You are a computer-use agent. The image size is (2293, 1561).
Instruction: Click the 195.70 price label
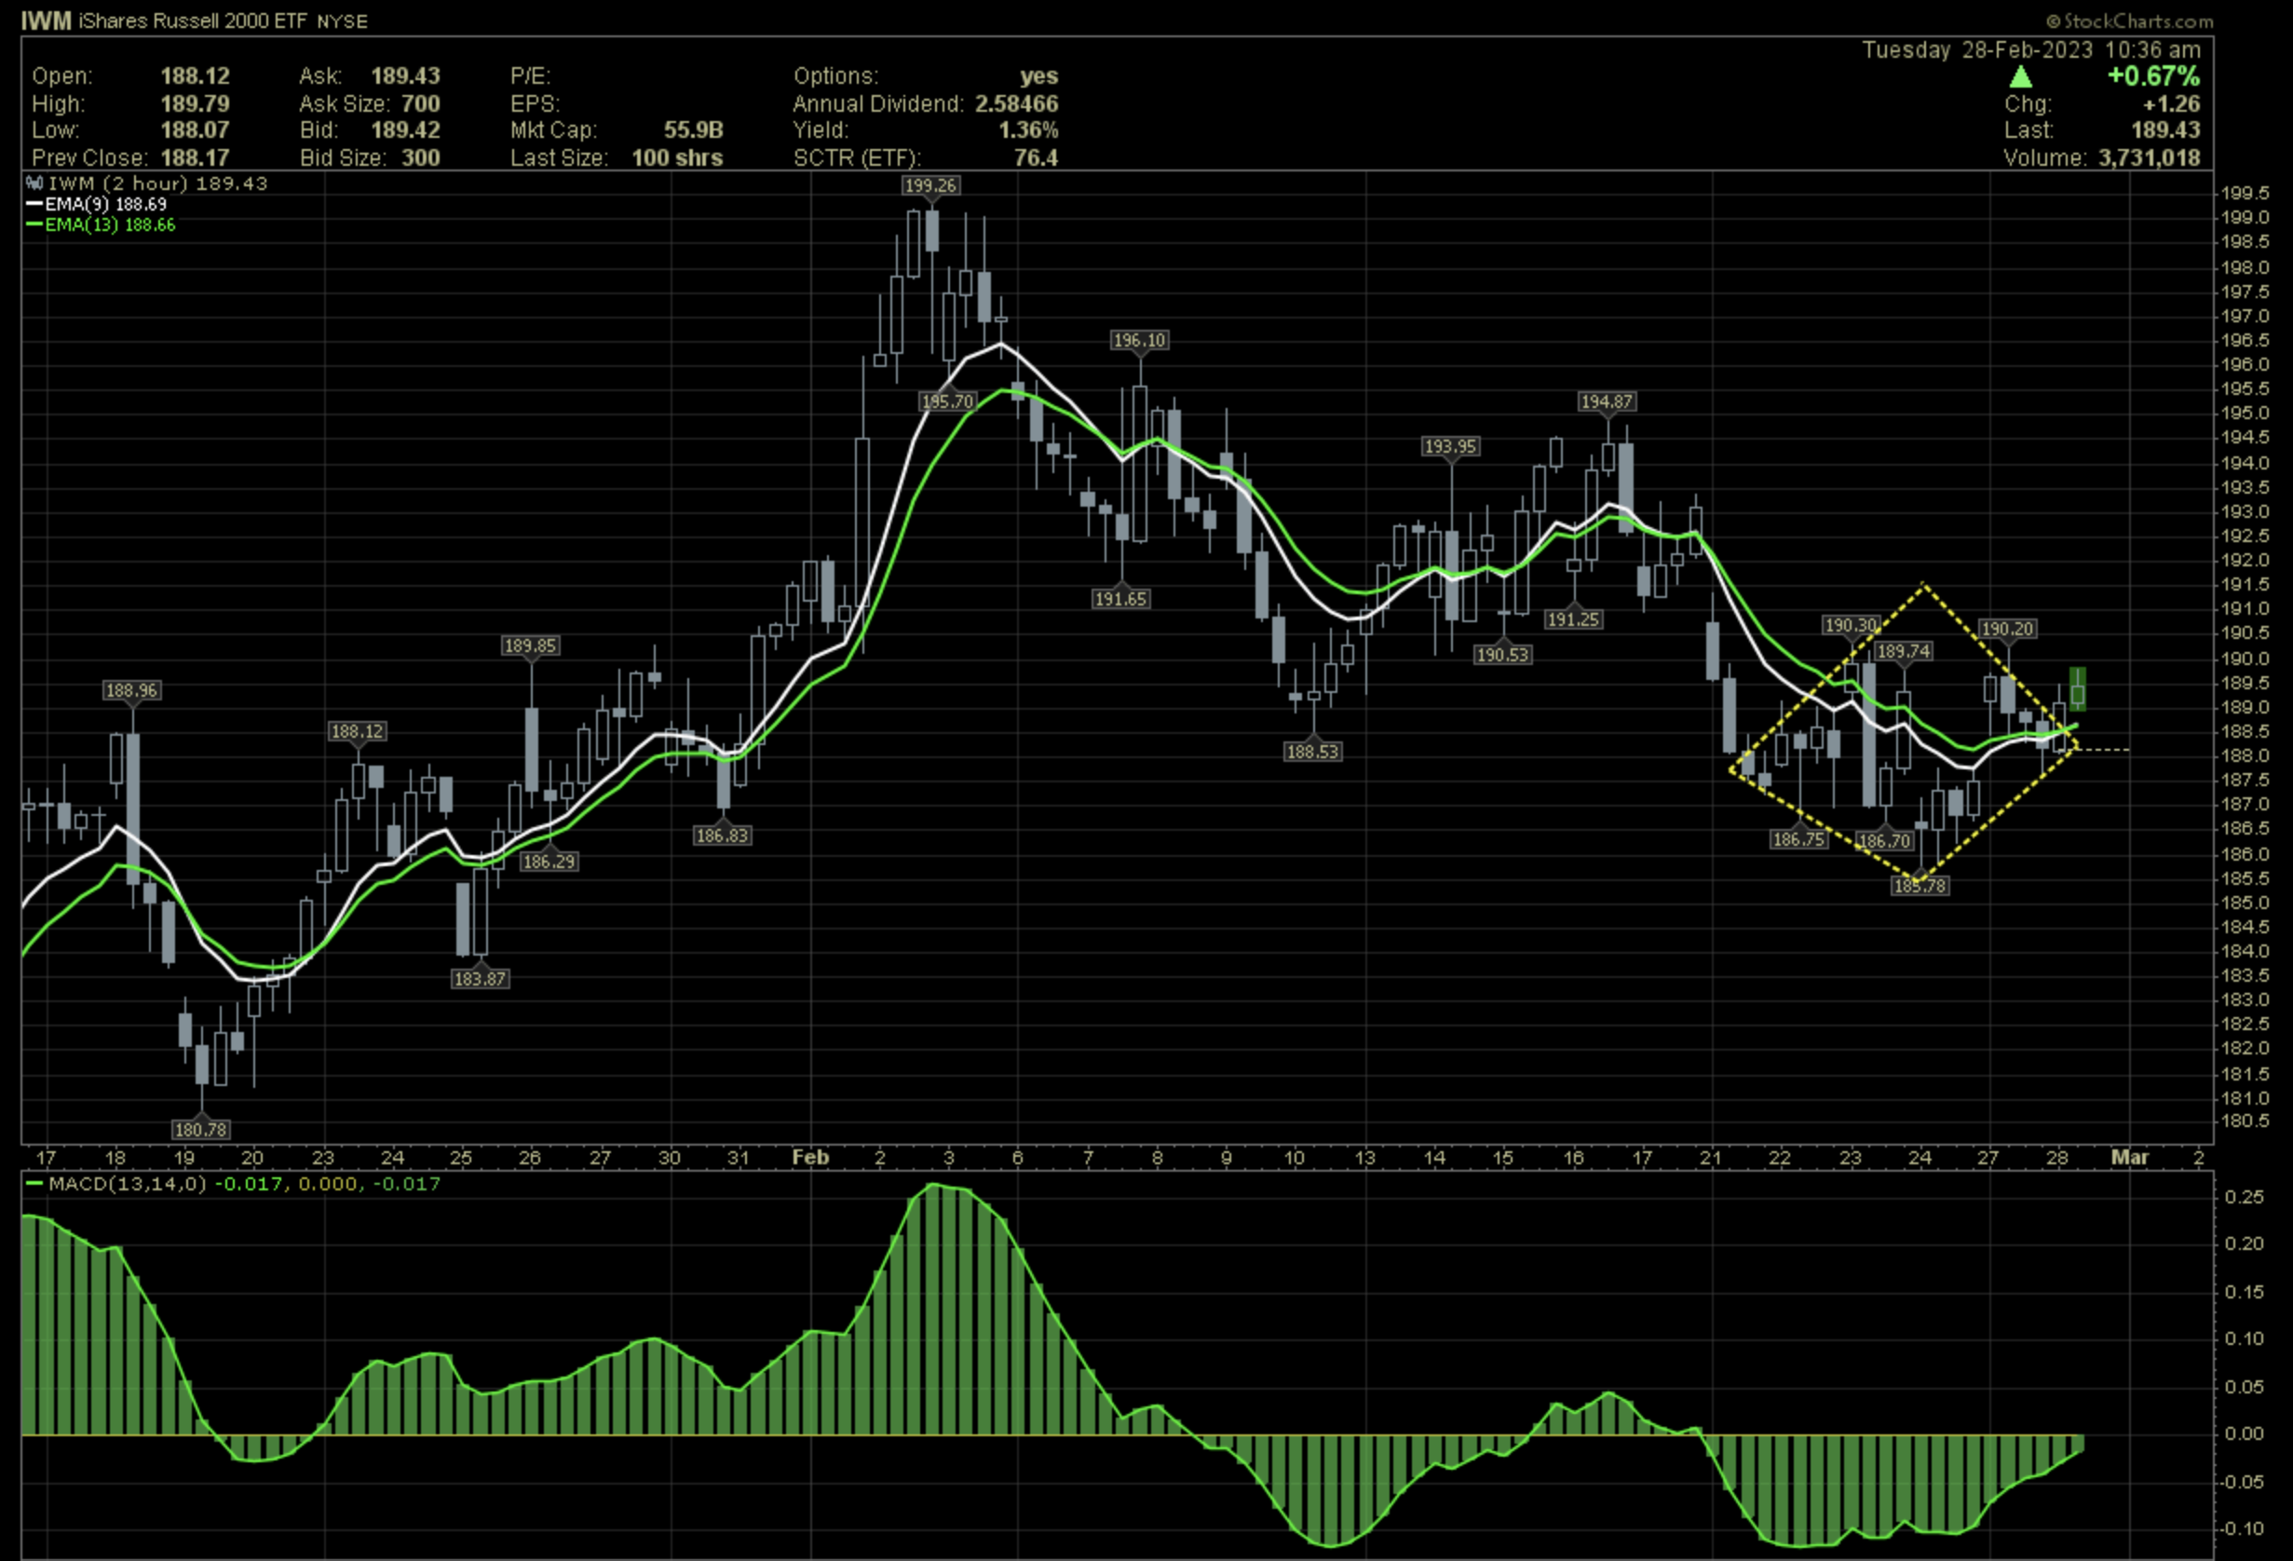pos(947,401)
